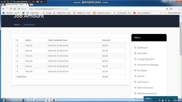Open the FreeBitco.in - Free bookmark
Image resolution: width=182 pixels, height=102 pixels.
82,13
